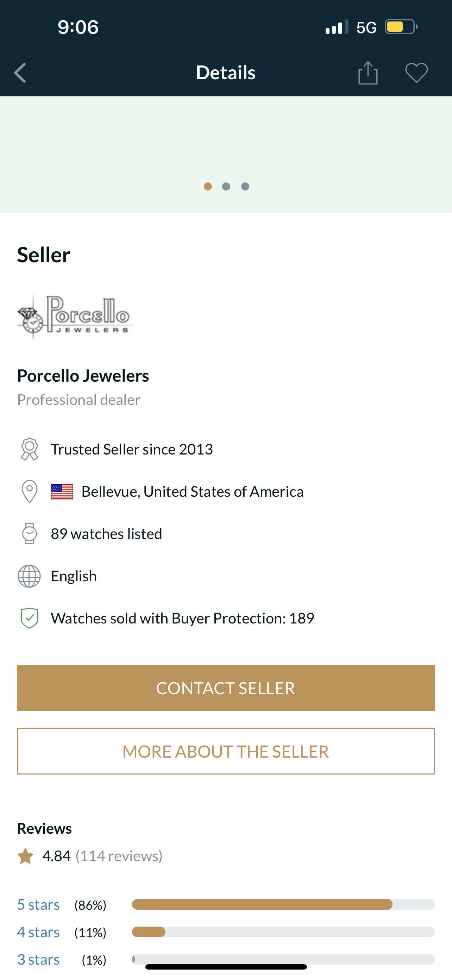452x978 pixels.
Task: Open More About the Seller
Action: point(226,751)
